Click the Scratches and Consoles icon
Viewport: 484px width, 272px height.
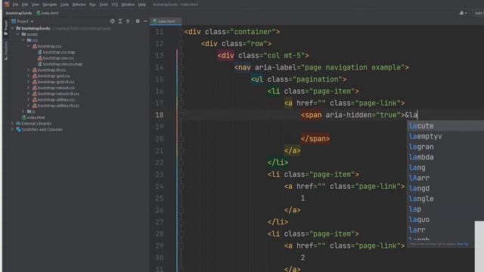(18, 129)
